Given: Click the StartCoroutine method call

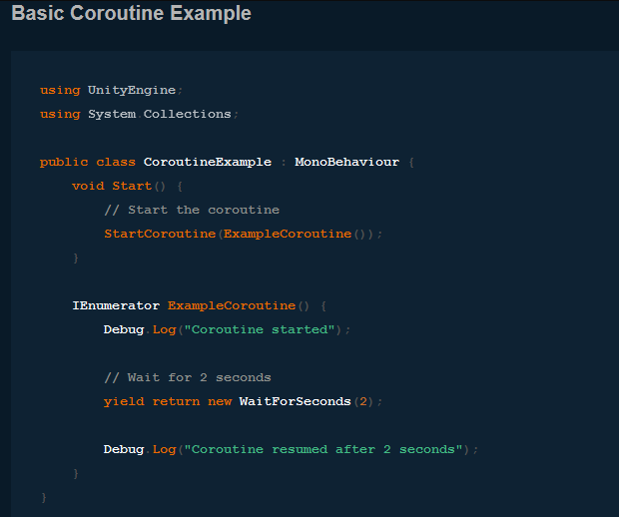Looking at the screenshot, I should (160, 234).
